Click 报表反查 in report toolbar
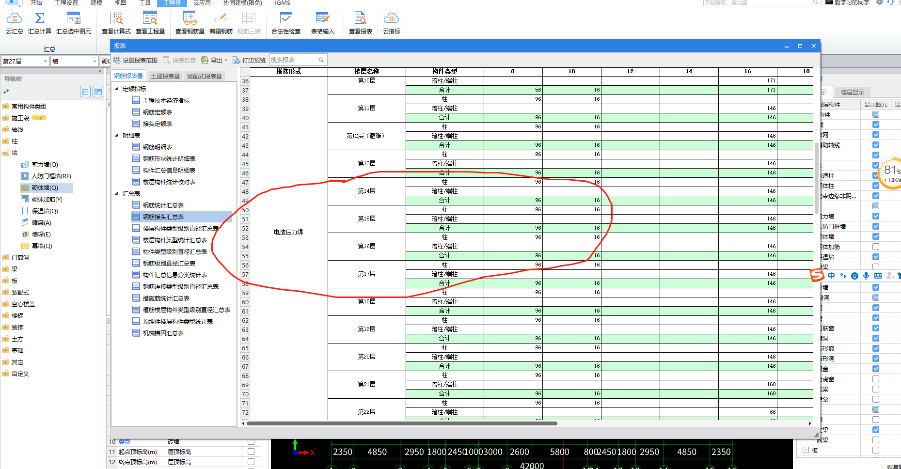The height and width of the screenshot is (469, 901). coord(179,60)
